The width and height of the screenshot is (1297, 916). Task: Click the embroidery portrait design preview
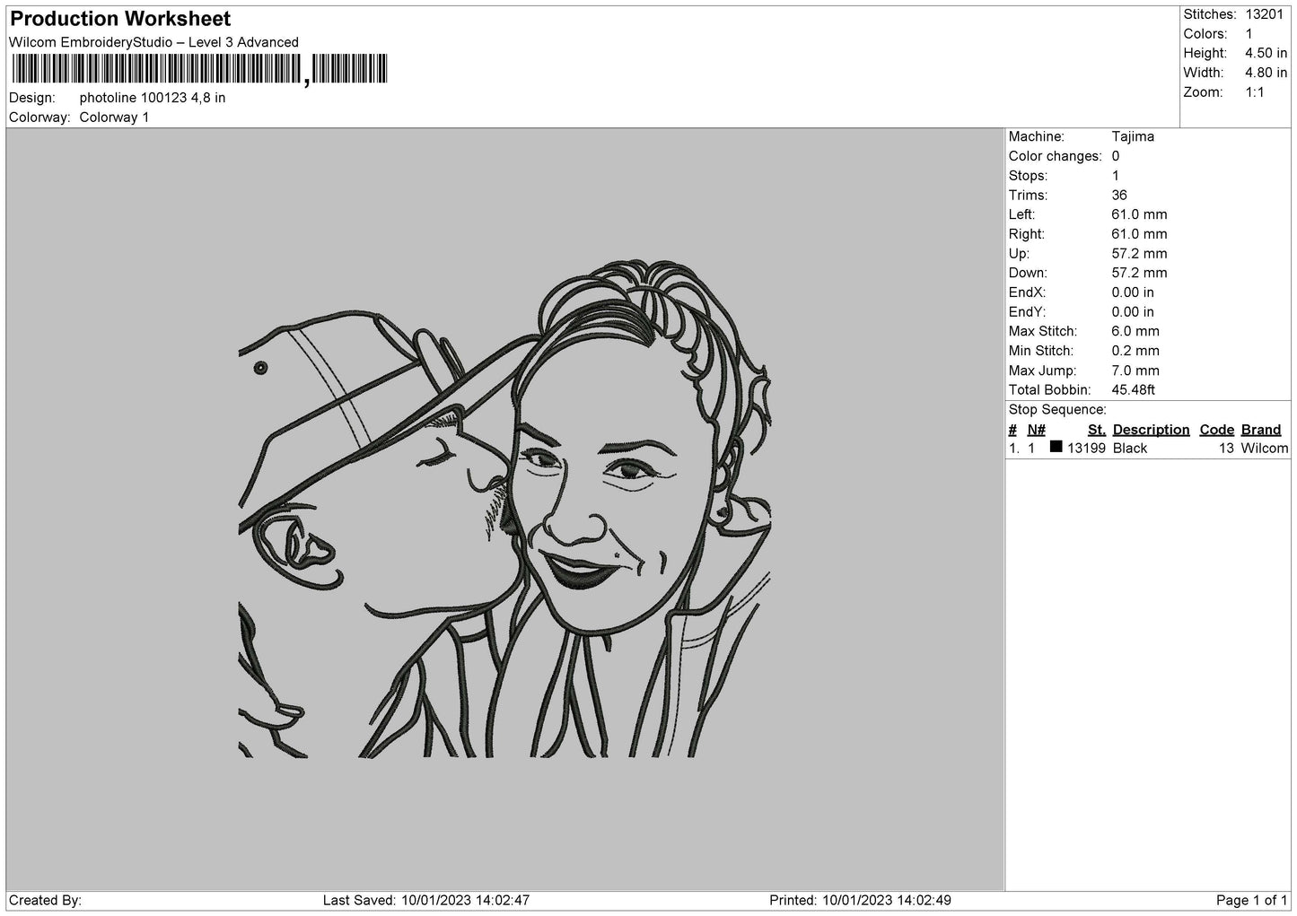click(x=504, y=509)
